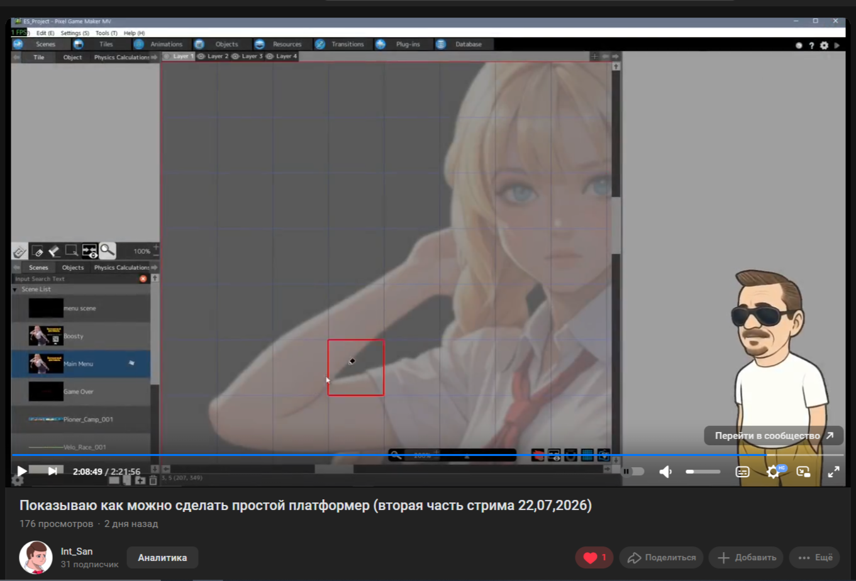
Task: Click Перейти в сообщество button
Action: (774, 436)
